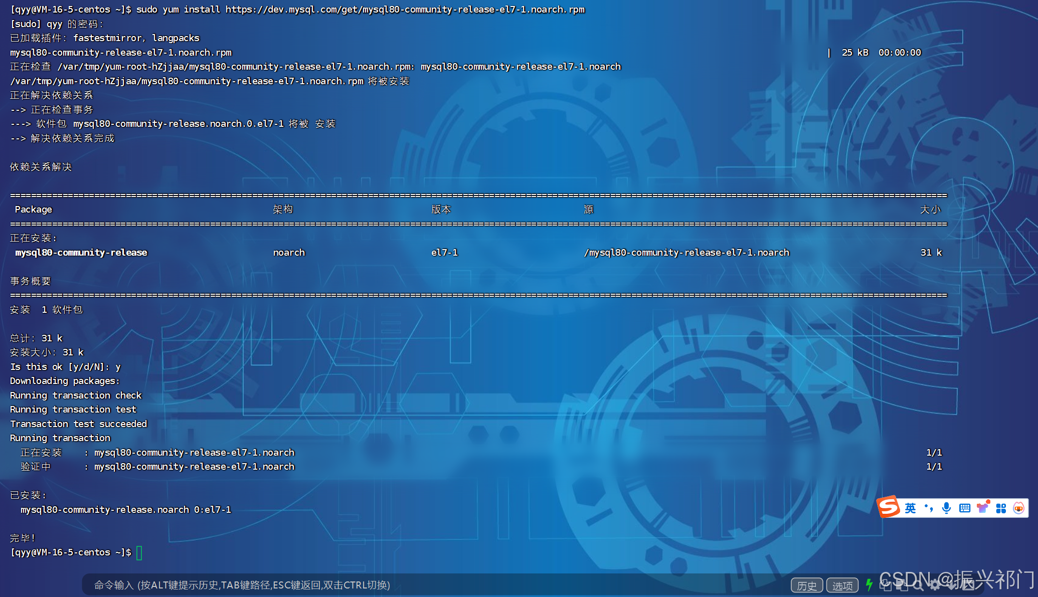Click the download arrow icon in command bar

pyautogui.click(x=952, y=585)
